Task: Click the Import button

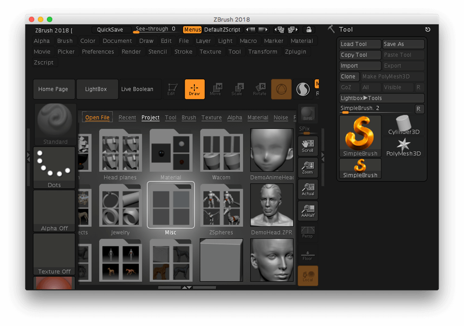Action: tap(360, 66)
